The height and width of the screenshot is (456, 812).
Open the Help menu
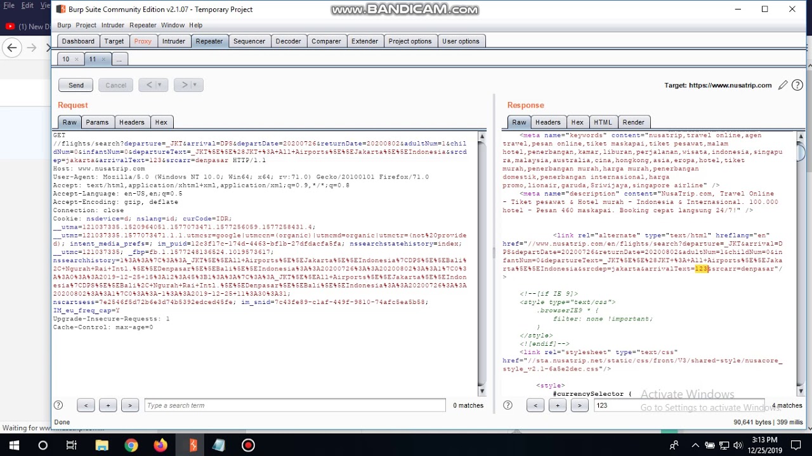tap(195, 25)
